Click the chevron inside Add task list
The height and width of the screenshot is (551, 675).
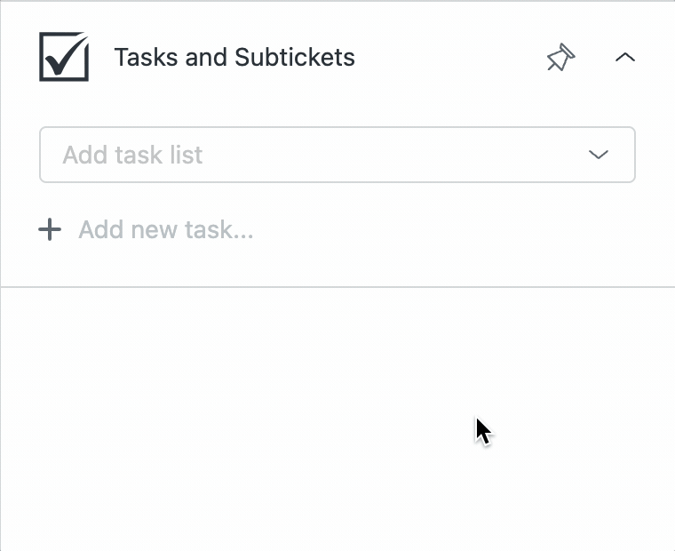coord(599,155)
